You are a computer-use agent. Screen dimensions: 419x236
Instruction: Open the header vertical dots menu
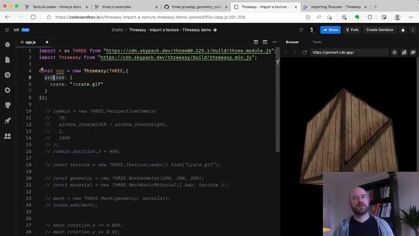pos(412,30)
